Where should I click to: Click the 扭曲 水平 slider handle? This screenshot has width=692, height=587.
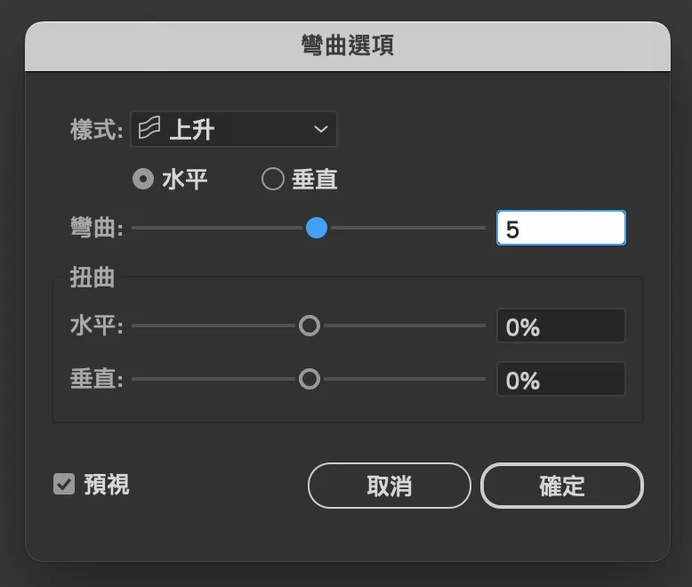coord(310,326)
